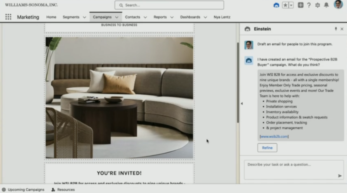The height and width of the screenshot is (193, 347).
Task: Open the www.wsib2b.com link
Action: [274, 136]
